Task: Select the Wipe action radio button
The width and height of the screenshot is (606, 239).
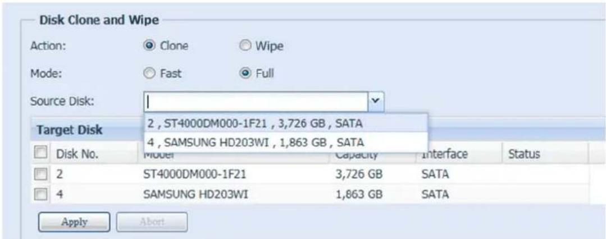Action: (245, 46)
